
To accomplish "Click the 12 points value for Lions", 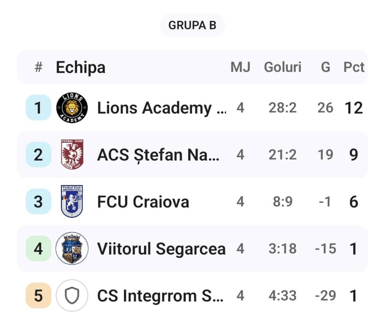I will tap(353, 108).
